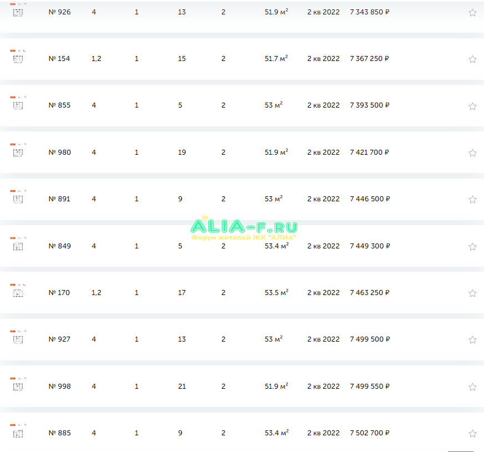The width and height of the screenshot is (484, 452).
Task: Select apartment number № 170
Action: (x=59, y=293)
